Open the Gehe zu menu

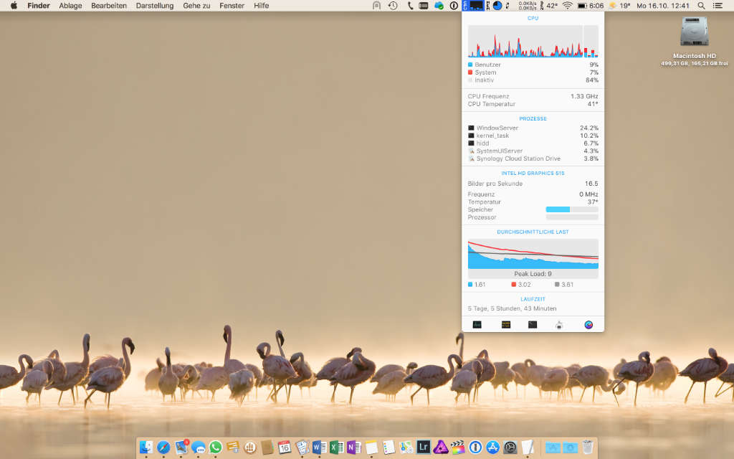196,6
